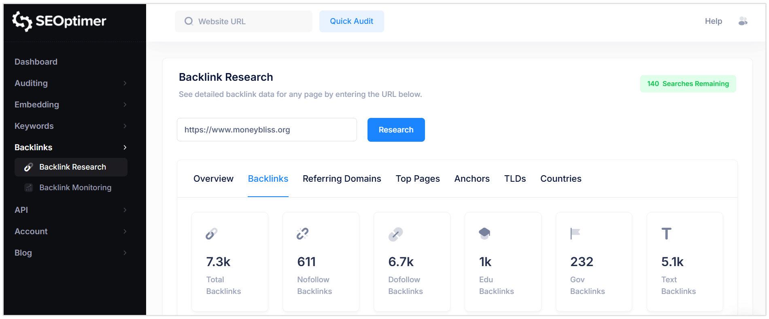
Task: Open the Help link
Action: (713, 21)
